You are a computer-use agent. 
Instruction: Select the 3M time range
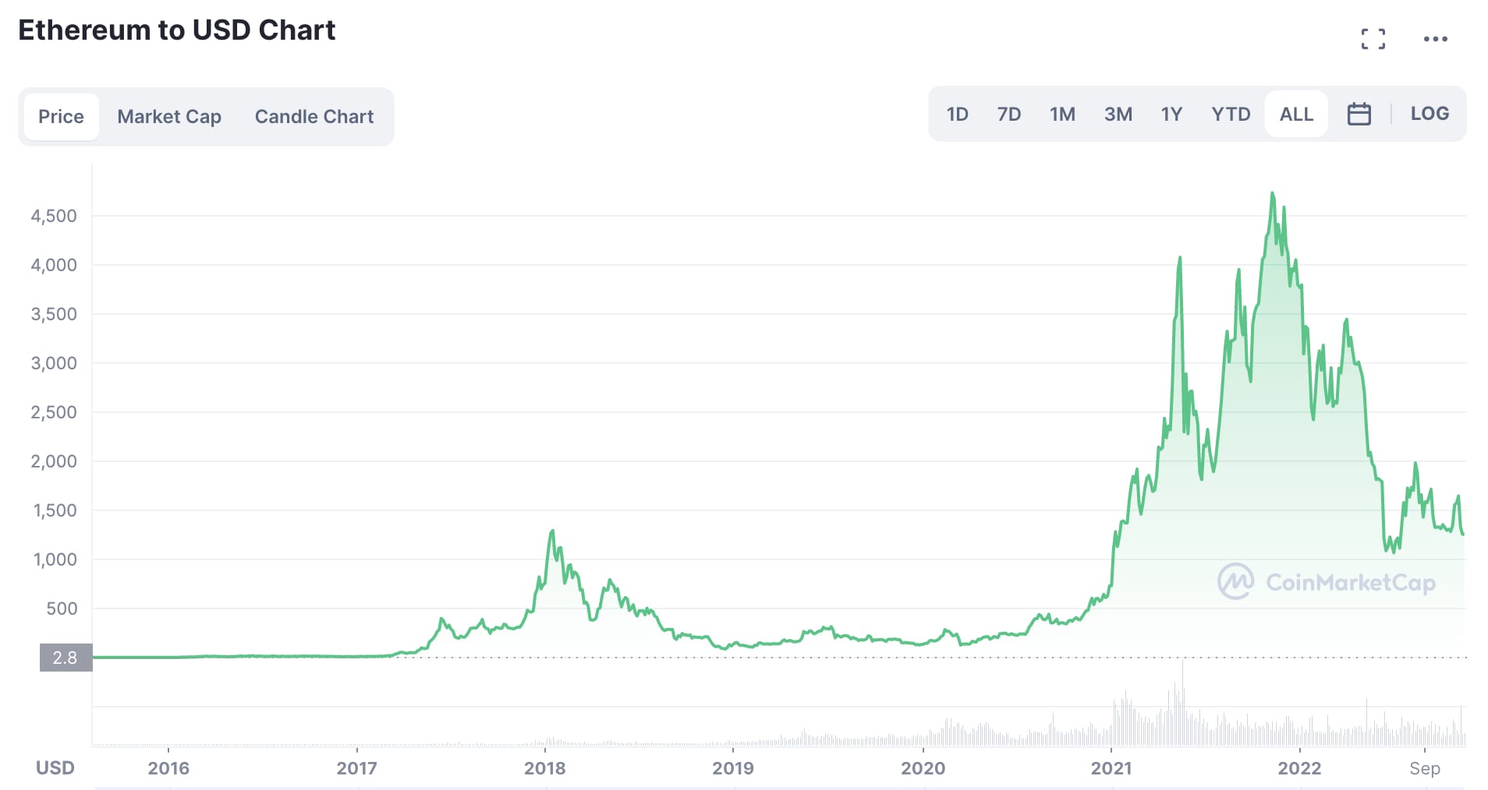coord(1118,114)
